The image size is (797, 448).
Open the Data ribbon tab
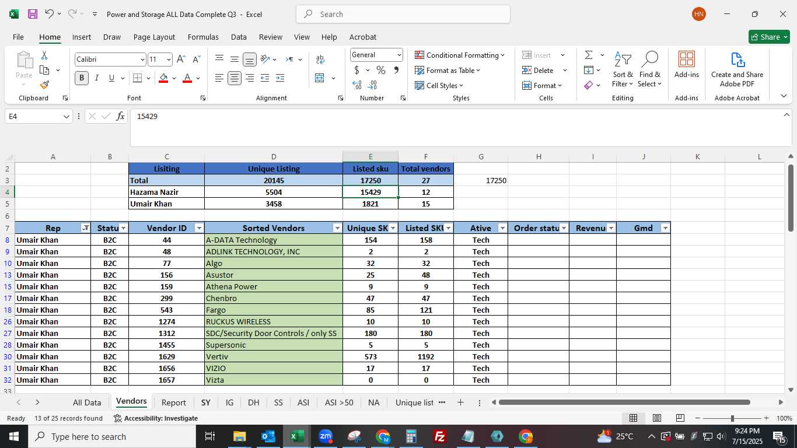pos(239,37)
